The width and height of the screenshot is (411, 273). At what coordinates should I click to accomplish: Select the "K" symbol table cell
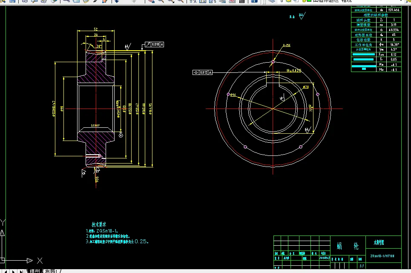(381, 40)
